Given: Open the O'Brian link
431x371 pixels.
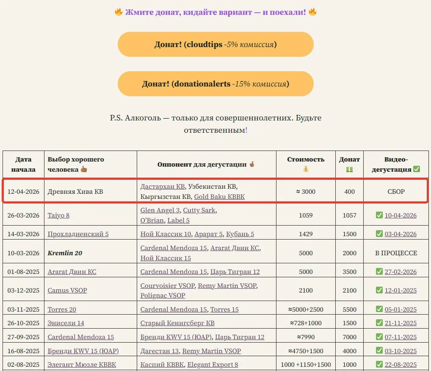Looking at the screenshot, I should [152, 220].
